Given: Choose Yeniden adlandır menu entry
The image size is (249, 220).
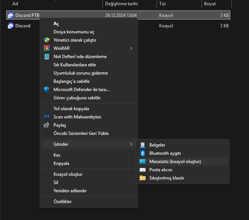Looking at the screenshot, I should click(x=70, y=191).
